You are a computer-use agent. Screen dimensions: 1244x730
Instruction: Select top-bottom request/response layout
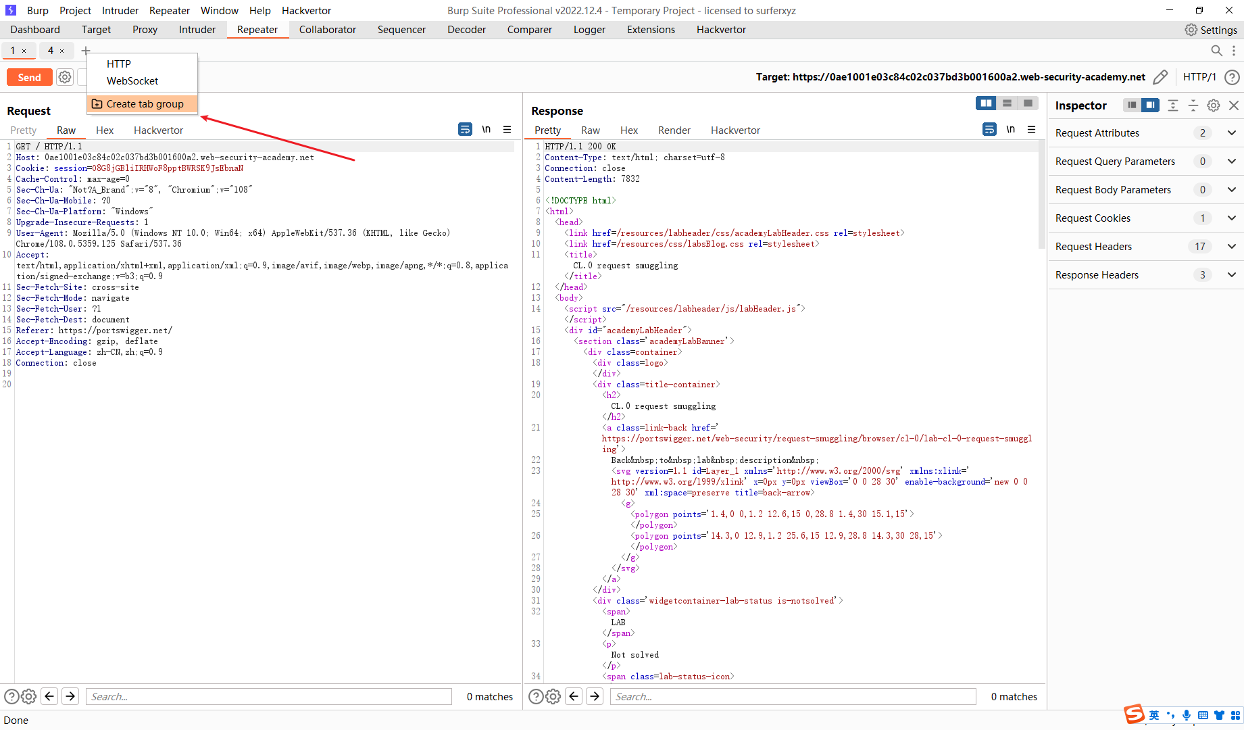(x=1007, y=103)
